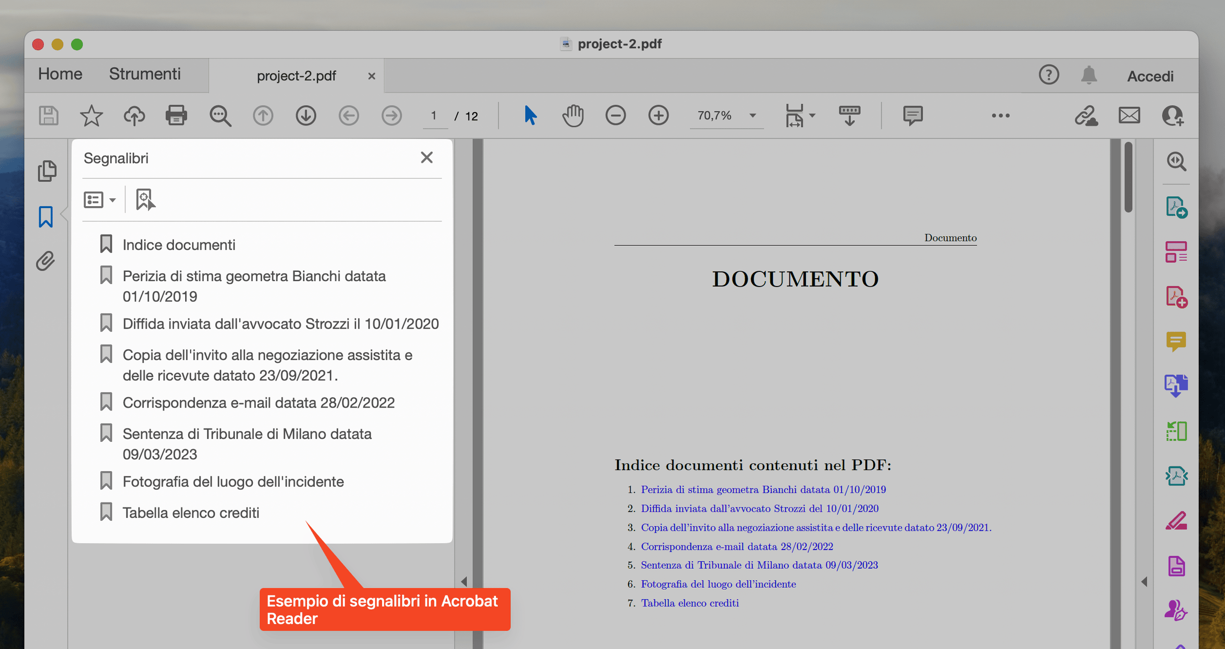Choose the Selection arrow tool

point(530,116)
